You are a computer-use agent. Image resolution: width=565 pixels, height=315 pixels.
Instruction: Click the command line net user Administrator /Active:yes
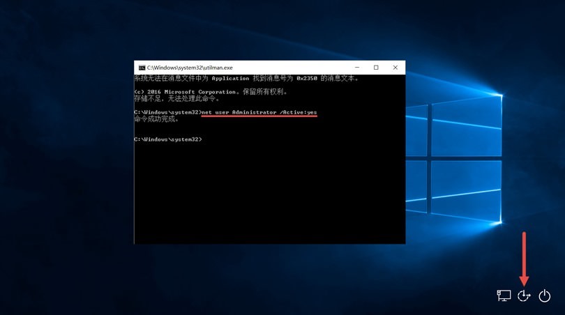259,112
